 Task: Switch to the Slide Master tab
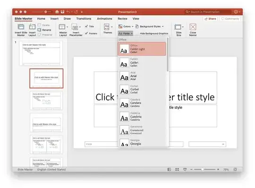pos(24,19)
